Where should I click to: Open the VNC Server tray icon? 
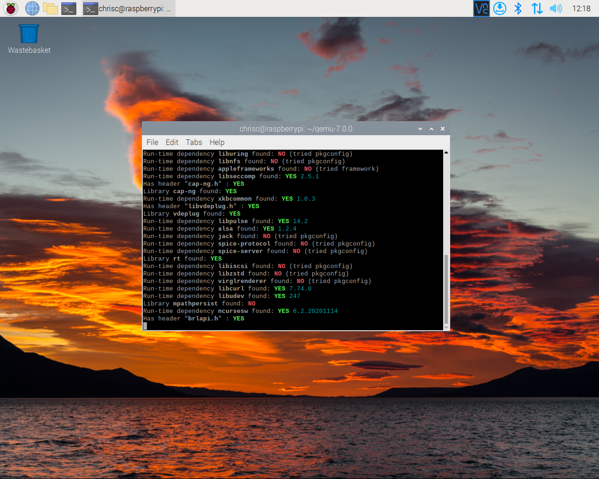(481, 8)
